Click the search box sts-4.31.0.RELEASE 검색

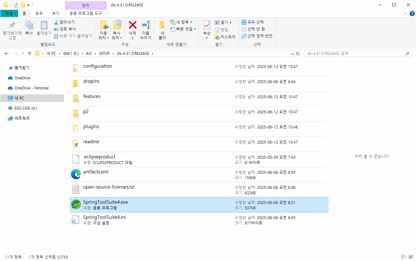click(358, 54)
